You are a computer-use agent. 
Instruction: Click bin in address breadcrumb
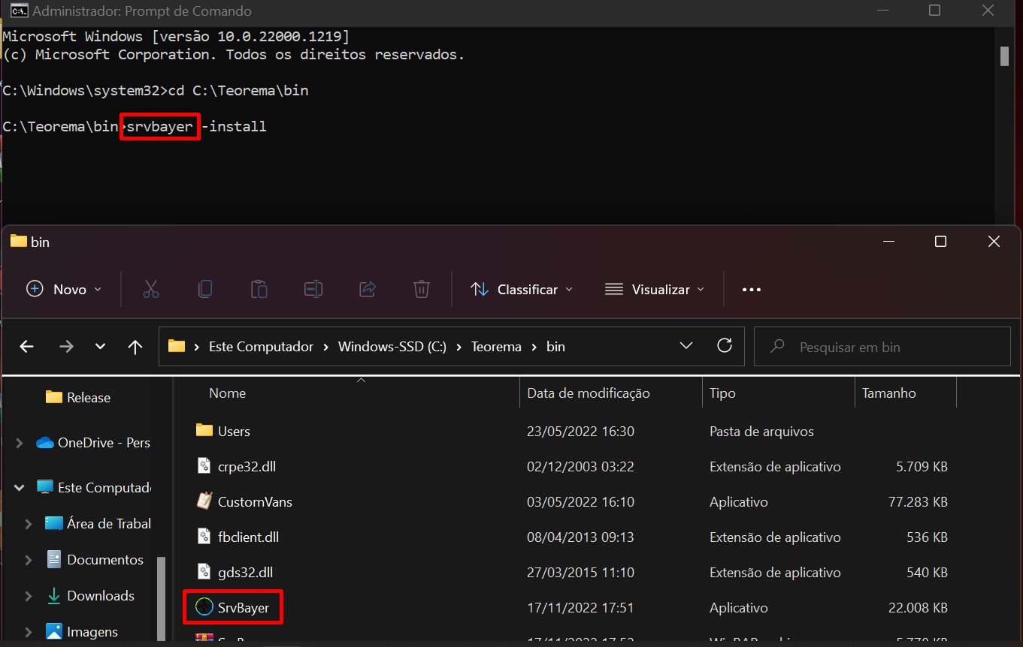555,347
